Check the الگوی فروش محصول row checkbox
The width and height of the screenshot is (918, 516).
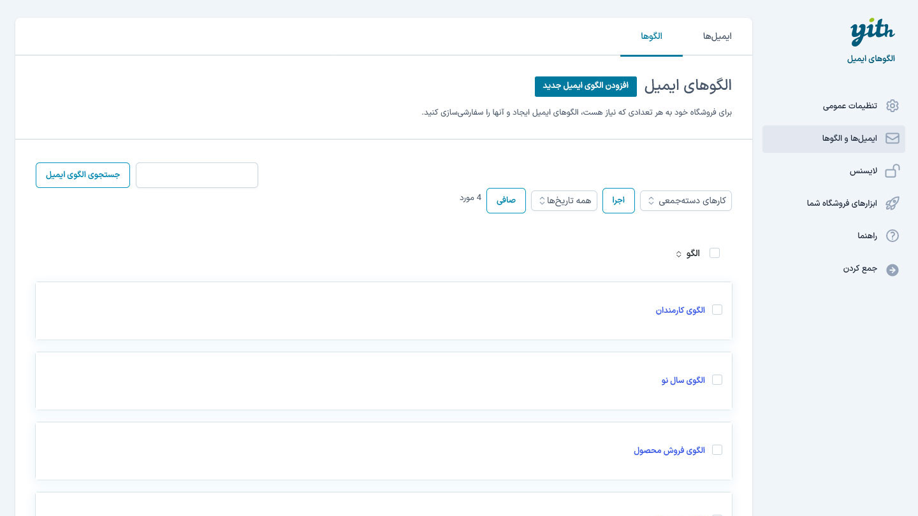pos(717,450)
